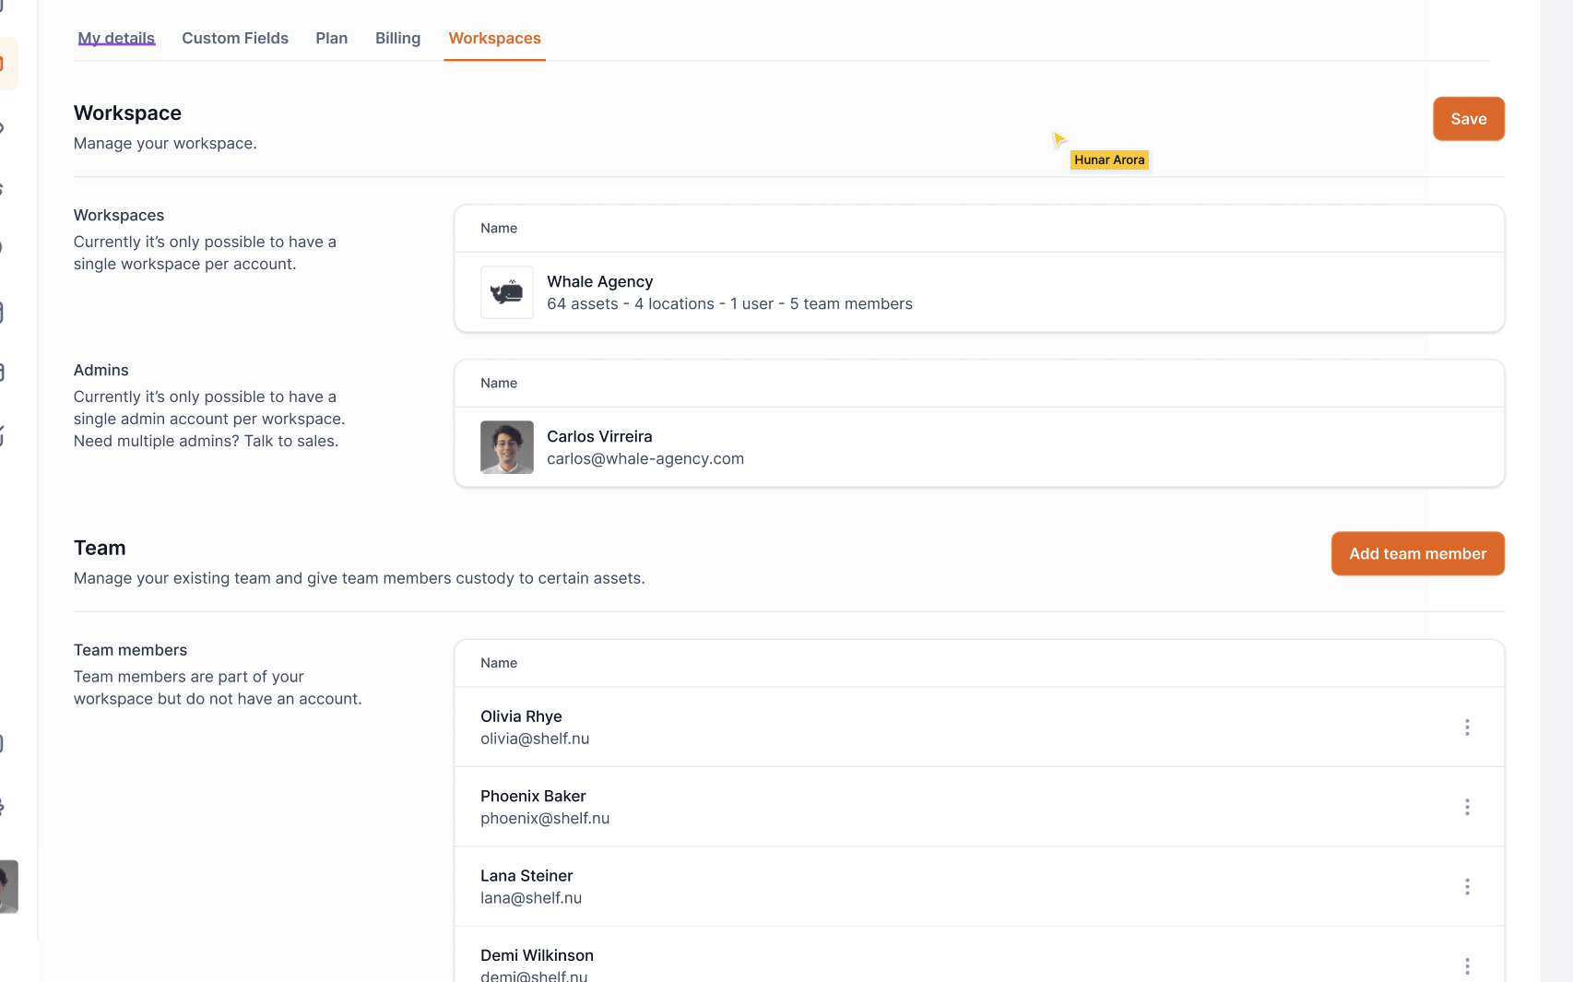Click the profile avatar at the sidebar bottom
The width and height of the screenshot is (1573, 982).
coord(8,887)
